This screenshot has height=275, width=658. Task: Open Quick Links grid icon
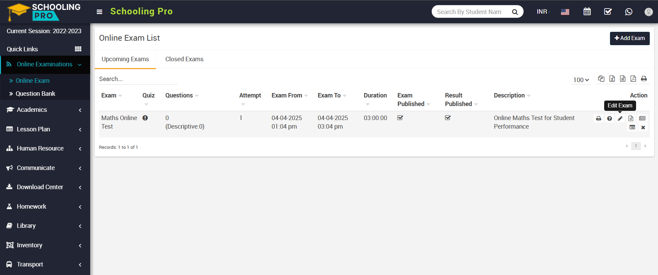pyautogui.click(x=78, y=49)
